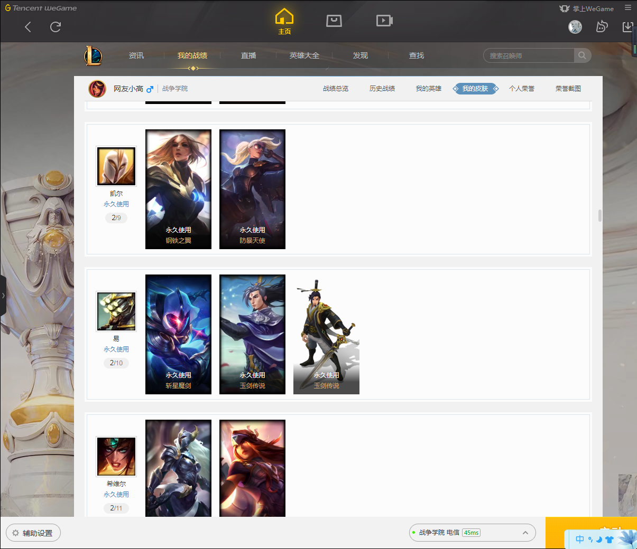Click the user avatar in top bar
Screen dimensions: 637x549
tap(575, 27)
